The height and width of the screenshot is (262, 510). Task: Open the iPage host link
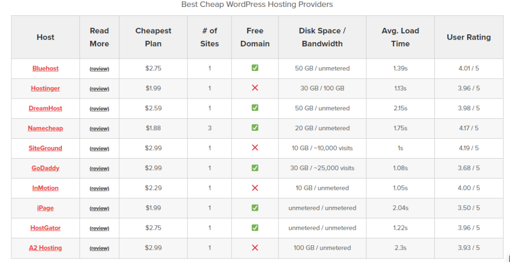[x=45, y=208]
